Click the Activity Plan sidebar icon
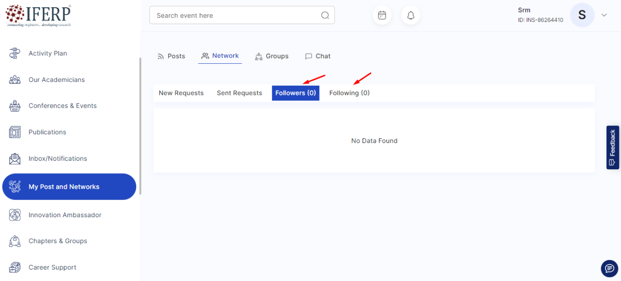 pyautogui.click(x=15, y=53)
